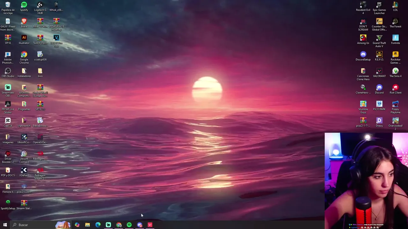Select the LOL desktop shortcut
Screen dimensions: 408x229
pos(395,6)
